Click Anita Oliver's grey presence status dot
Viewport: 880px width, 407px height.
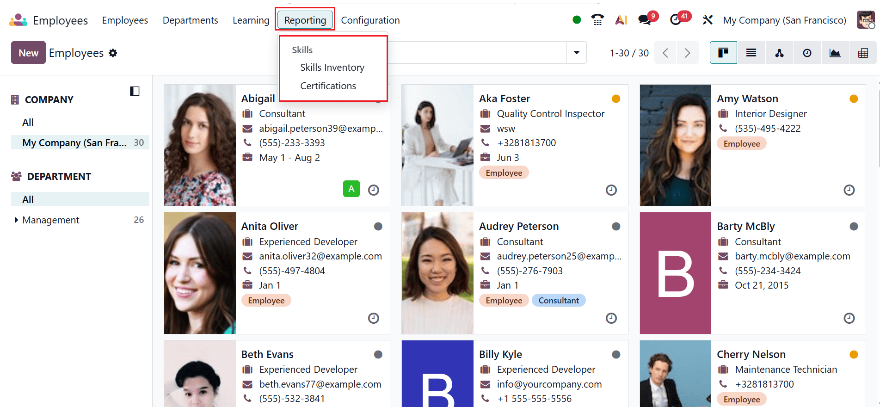pyautogui.click(x=378, y=226)
